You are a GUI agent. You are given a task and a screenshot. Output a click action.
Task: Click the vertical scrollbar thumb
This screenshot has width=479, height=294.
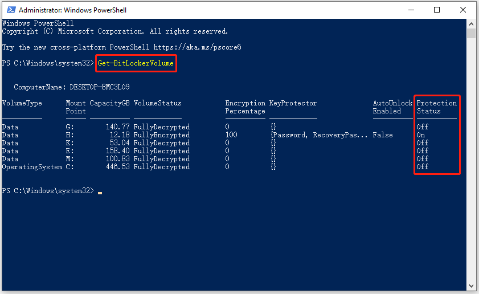[x=471, y=33]
